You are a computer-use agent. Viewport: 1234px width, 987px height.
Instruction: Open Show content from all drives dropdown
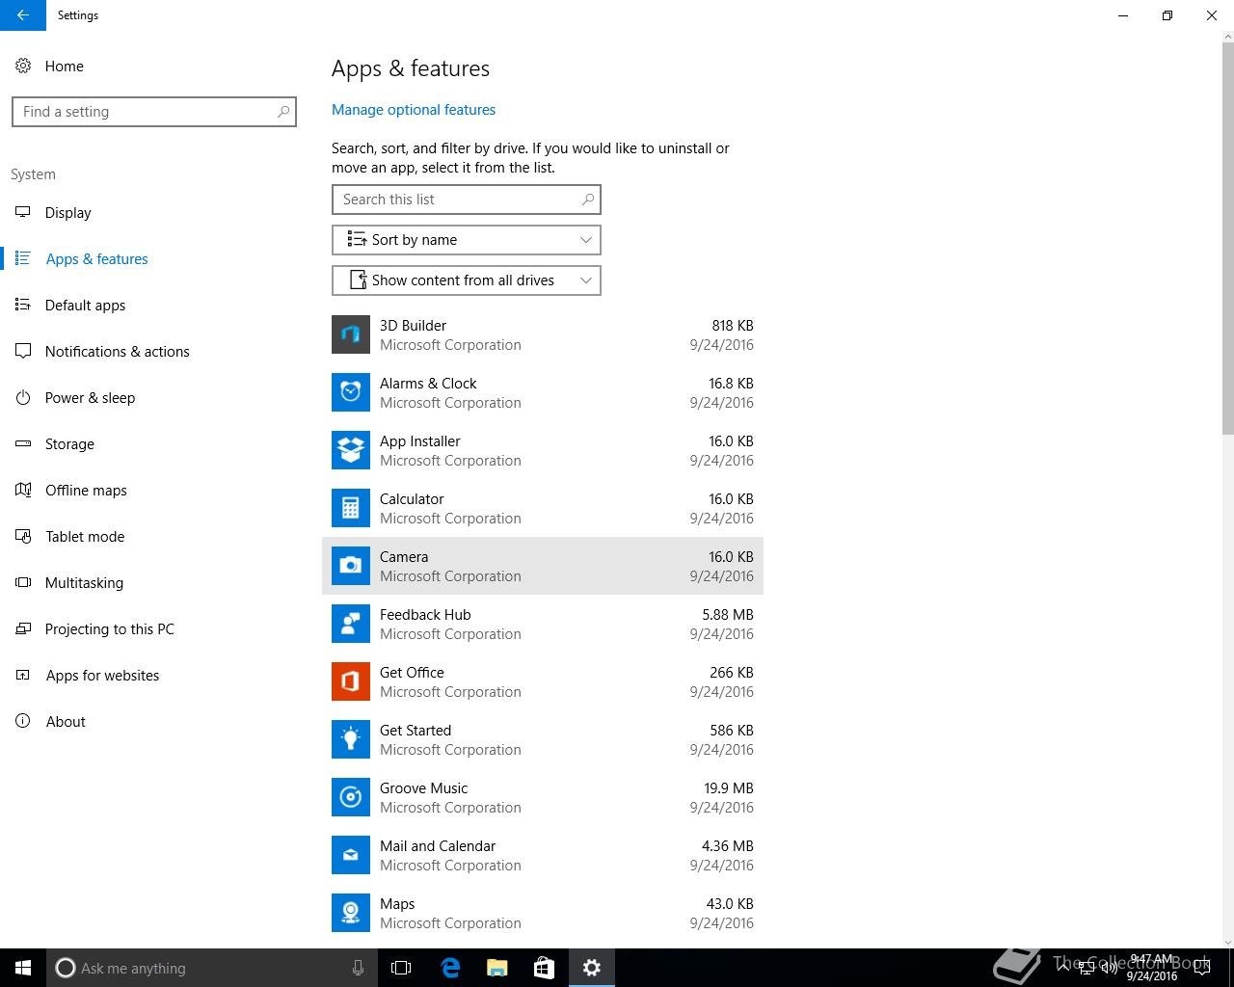(467, 280)
